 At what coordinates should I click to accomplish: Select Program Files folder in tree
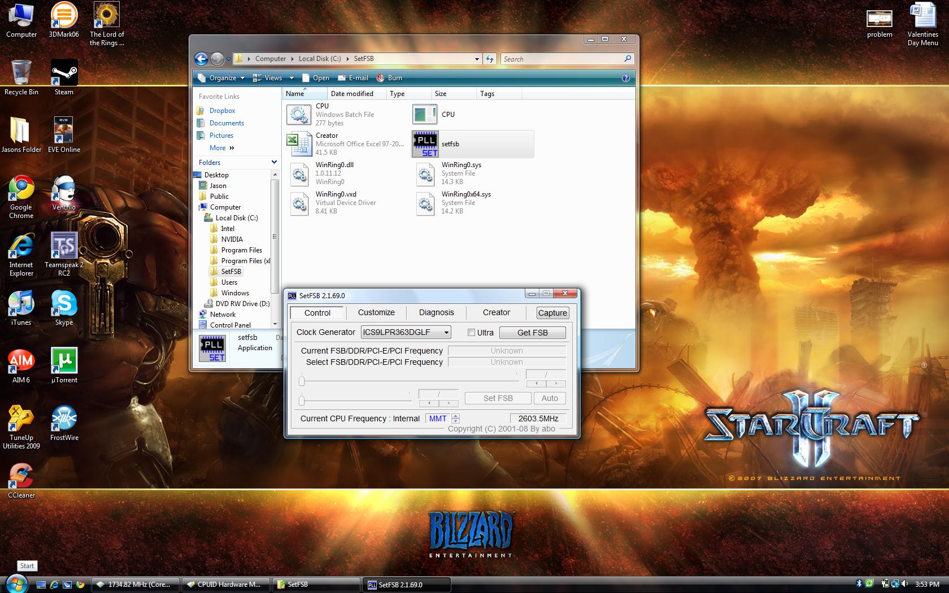pyautogui.click(x=241, y=250)
